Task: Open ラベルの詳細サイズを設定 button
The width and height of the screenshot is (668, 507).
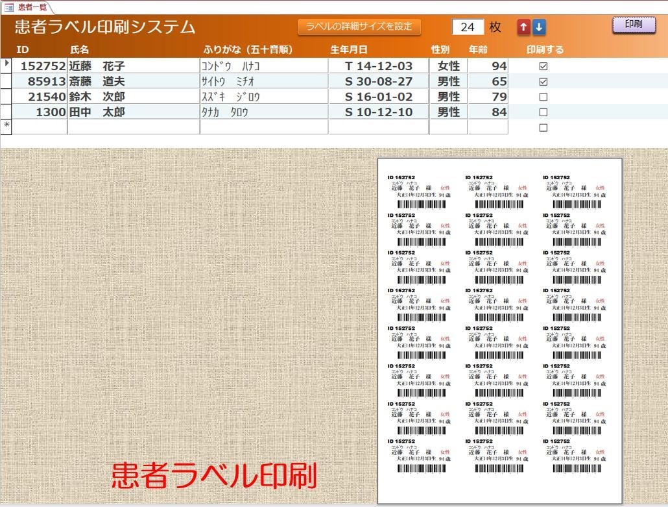Action: (359, 27)
